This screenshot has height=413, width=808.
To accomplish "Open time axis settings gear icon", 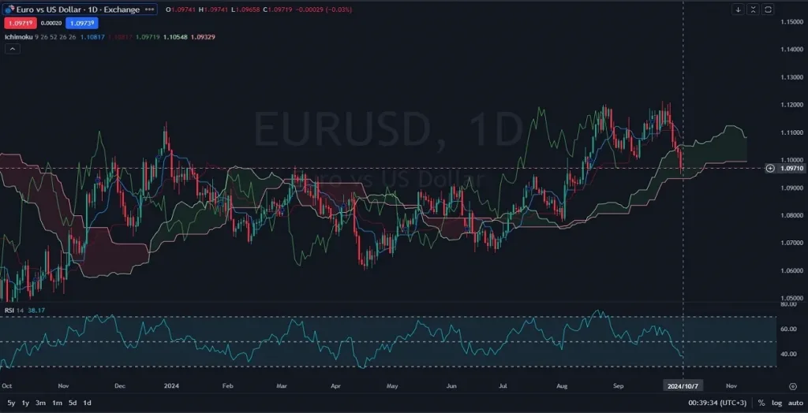I will pyautogui.click(x=793, y=385).
